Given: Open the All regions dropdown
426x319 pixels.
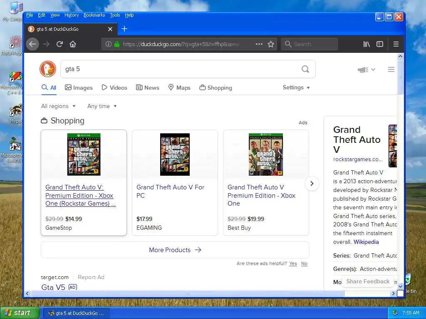Looking at the screenshot, I should click(x=58, y=106).
